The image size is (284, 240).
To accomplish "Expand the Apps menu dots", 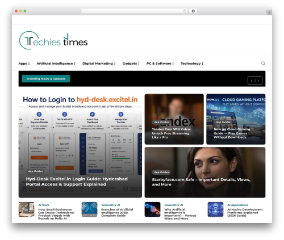I will pos(29,64).
